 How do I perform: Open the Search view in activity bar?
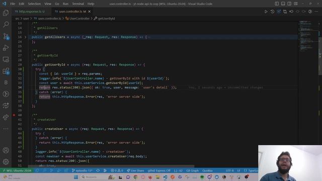[x=6, y=25]
